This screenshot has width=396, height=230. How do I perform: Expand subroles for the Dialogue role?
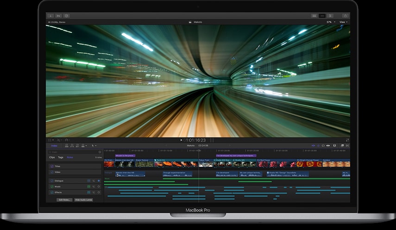coord(94,181)
